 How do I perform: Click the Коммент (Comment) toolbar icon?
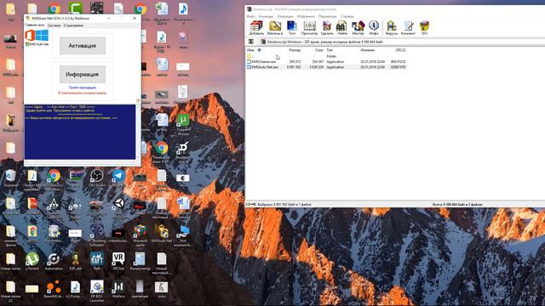(x=408, y=28)
